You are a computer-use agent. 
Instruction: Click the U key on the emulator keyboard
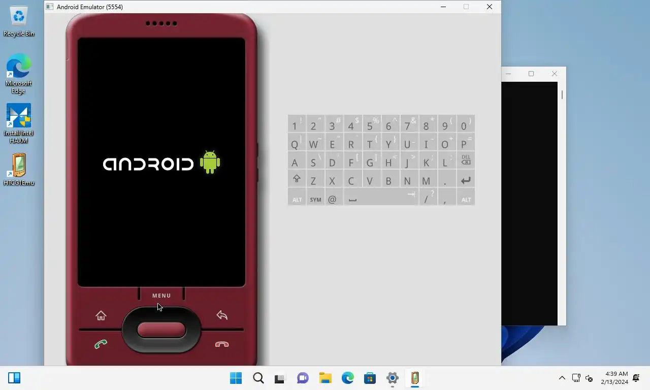point(409,143)
